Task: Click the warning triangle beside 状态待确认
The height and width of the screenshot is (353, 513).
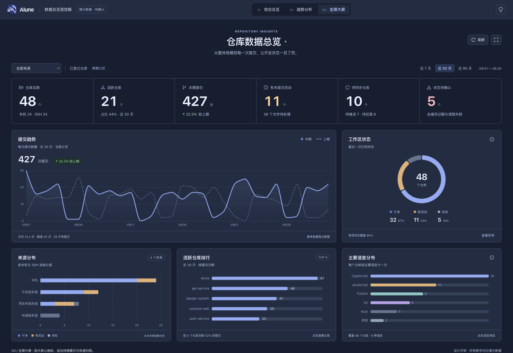Action: tap(429, 88)
